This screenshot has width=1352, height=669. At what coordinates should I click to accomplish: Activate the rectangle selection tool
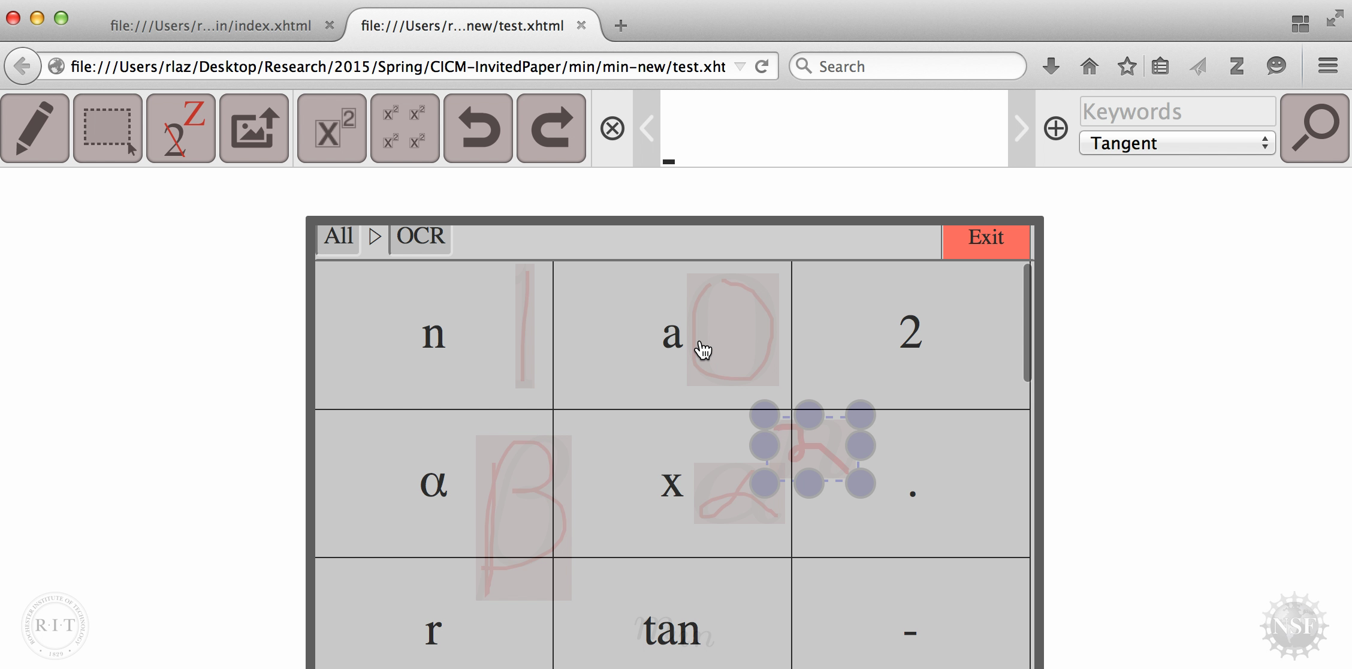click(108, 128)
